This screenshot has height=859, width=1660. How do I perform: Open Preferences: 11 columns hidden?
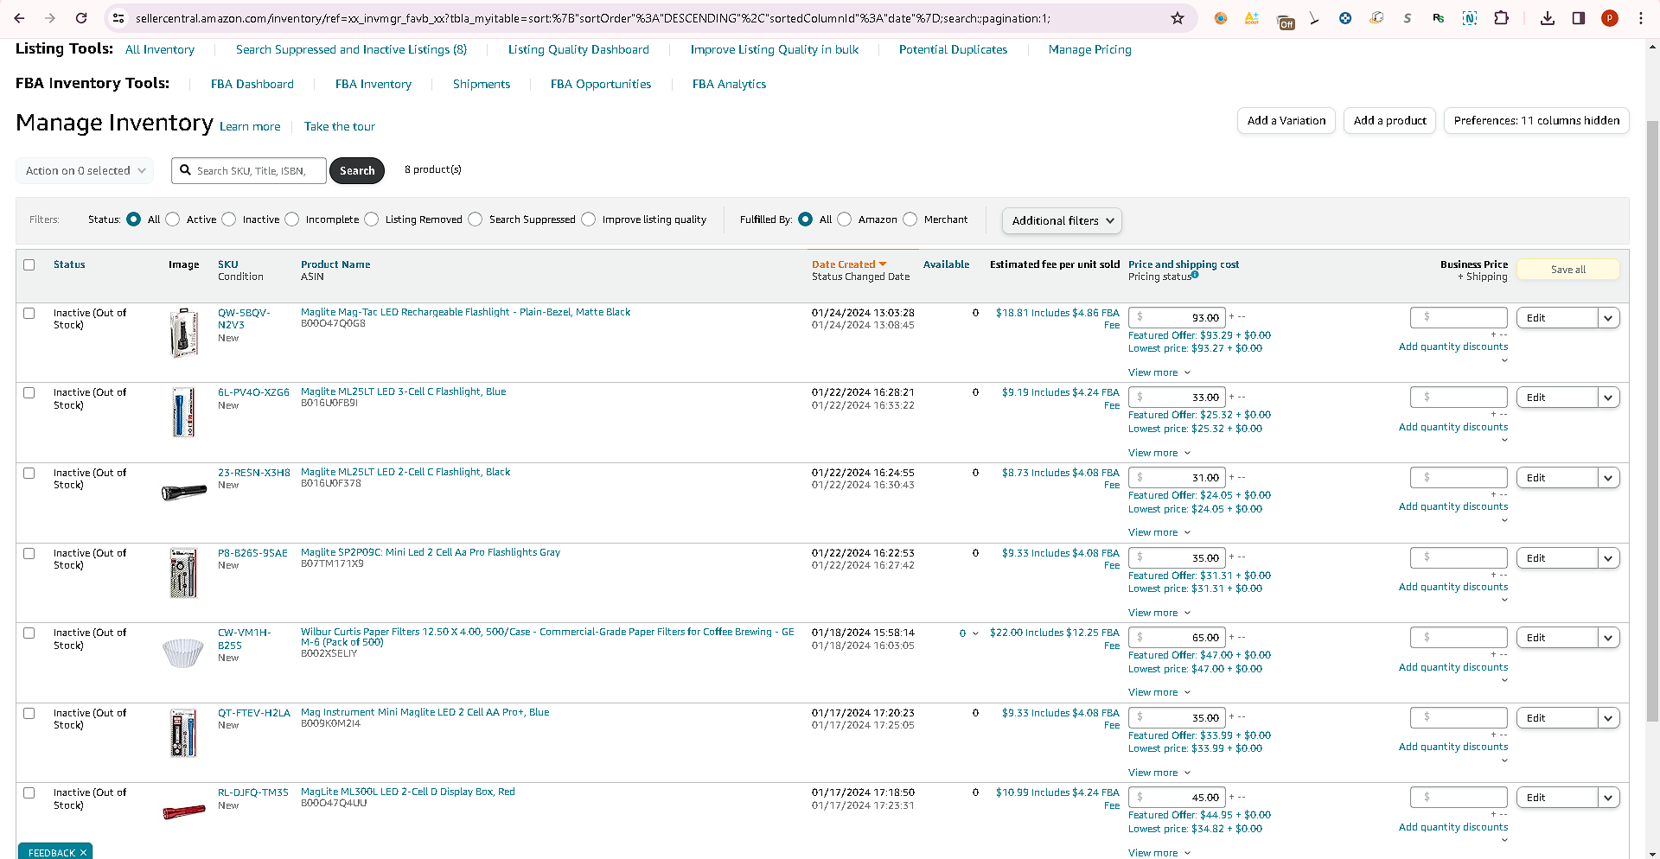click(1536, 121)
